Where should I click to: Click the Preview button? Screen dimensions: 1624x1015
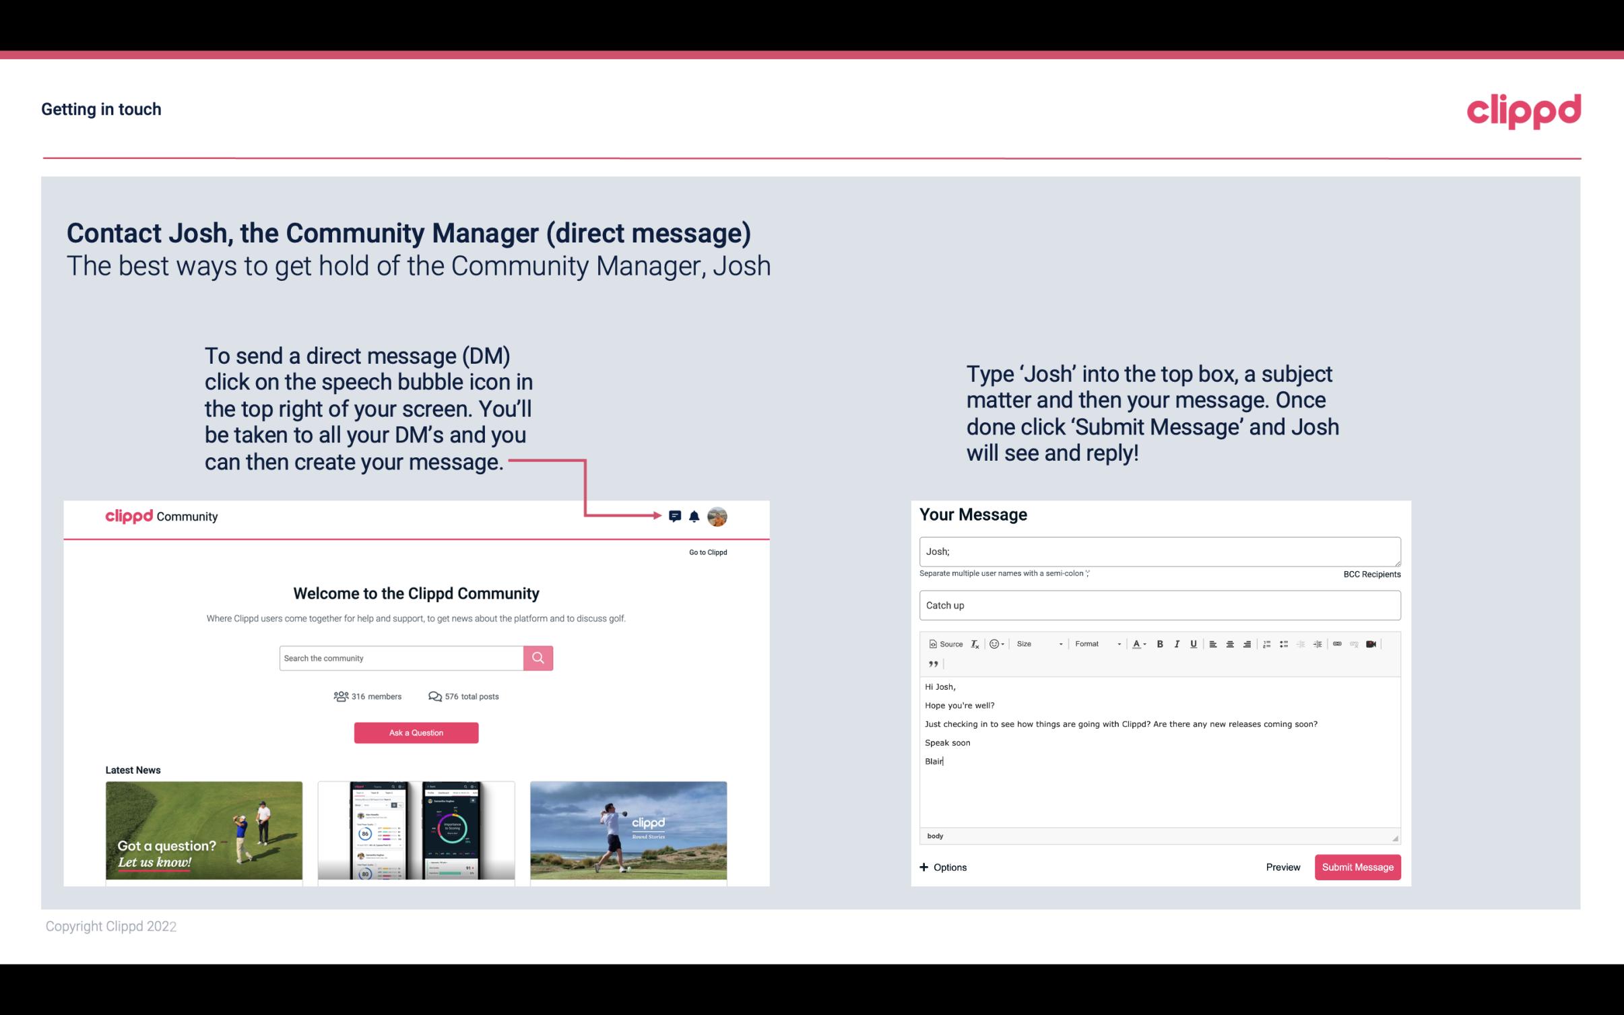[1281, 867]
